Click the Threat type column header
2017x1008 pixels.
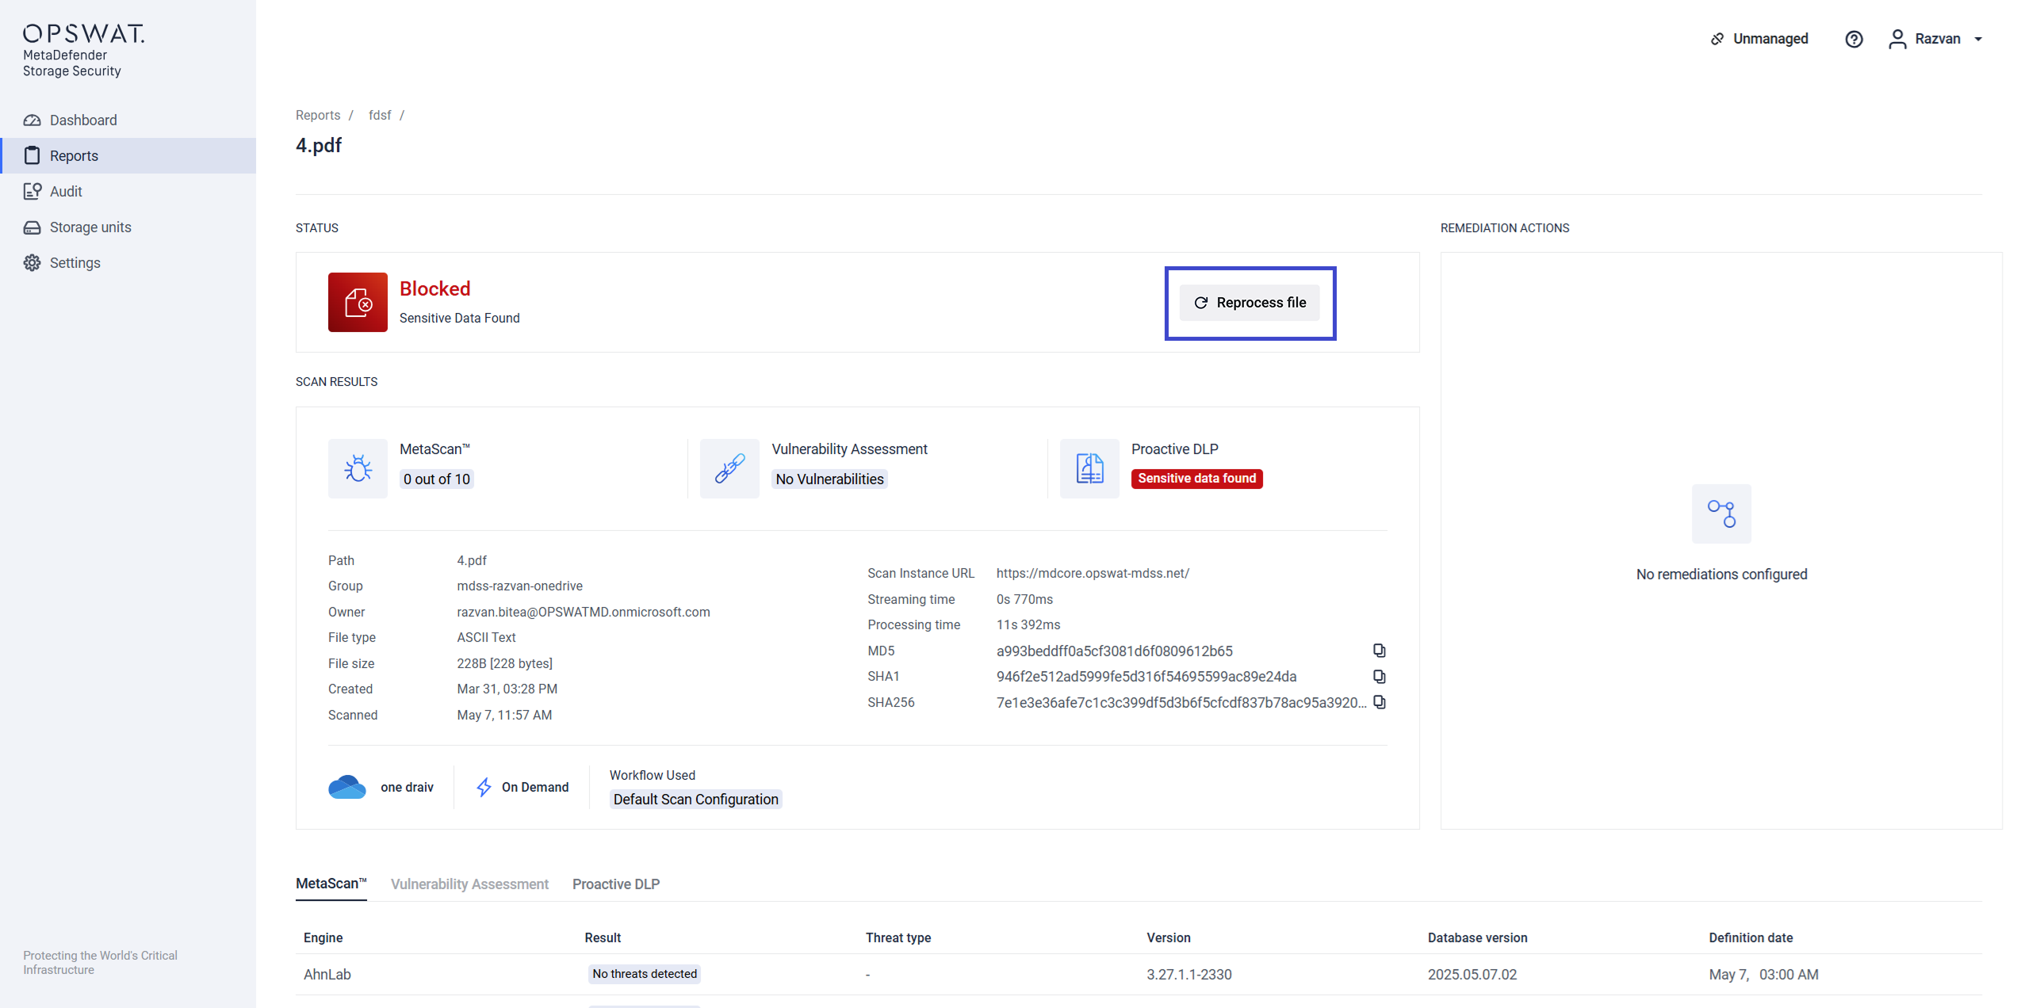pyautogui.click(x=898, y=937)
